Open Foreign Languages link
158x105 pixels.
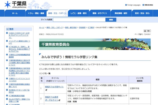tap(134, 5)
